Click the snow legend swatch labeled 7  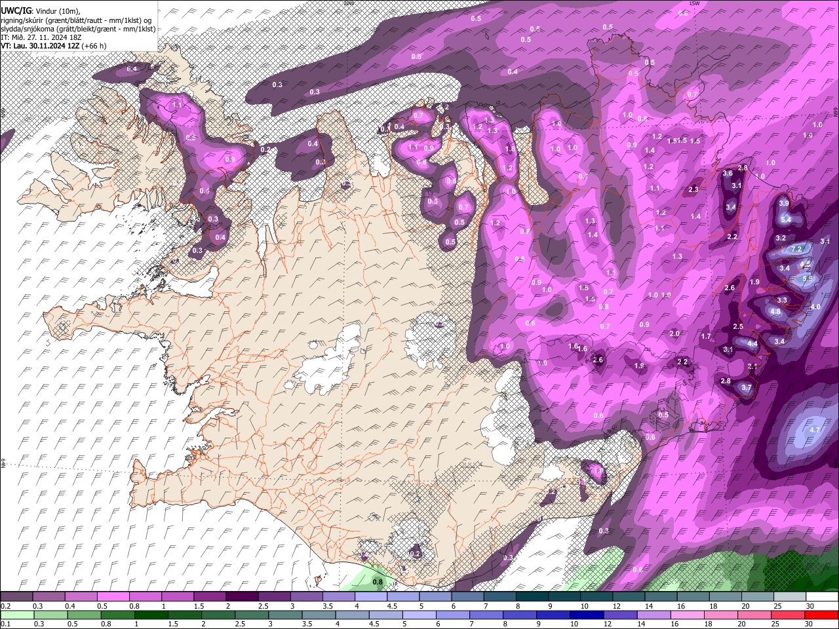499,597
